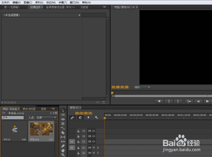Select the Ripple Edit tool
Viewport: 212px width, 157px height.
click(63, 119)
